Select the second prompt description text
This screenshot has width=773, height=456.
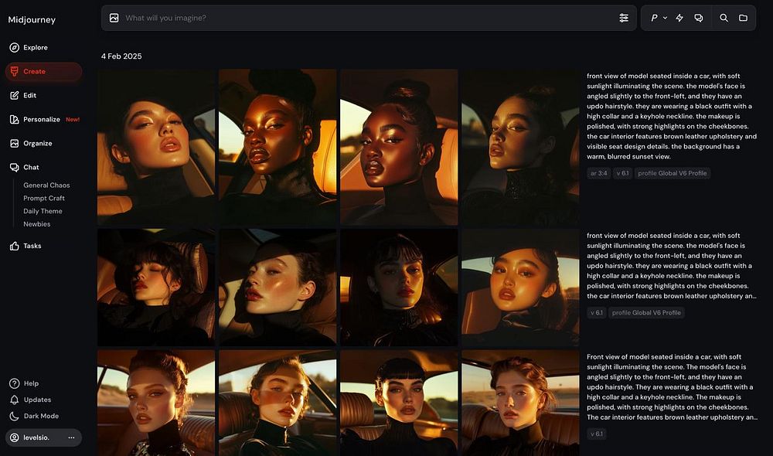pyautogui.click(x=672, y=266)
